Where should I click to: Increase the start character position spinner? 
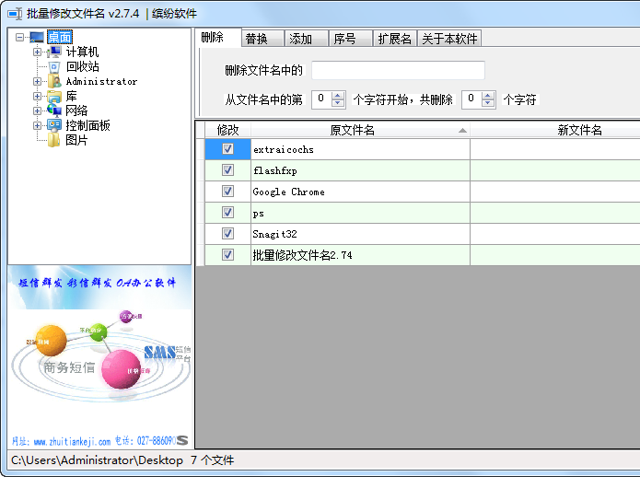click(x=338, y=96)
